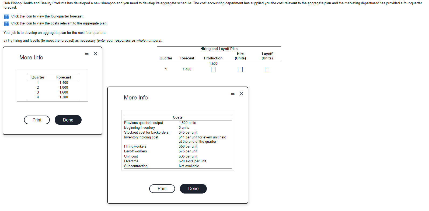Click the link text to view the four-quarter forecast
The image size is (429, 211).
coord(47,16)
